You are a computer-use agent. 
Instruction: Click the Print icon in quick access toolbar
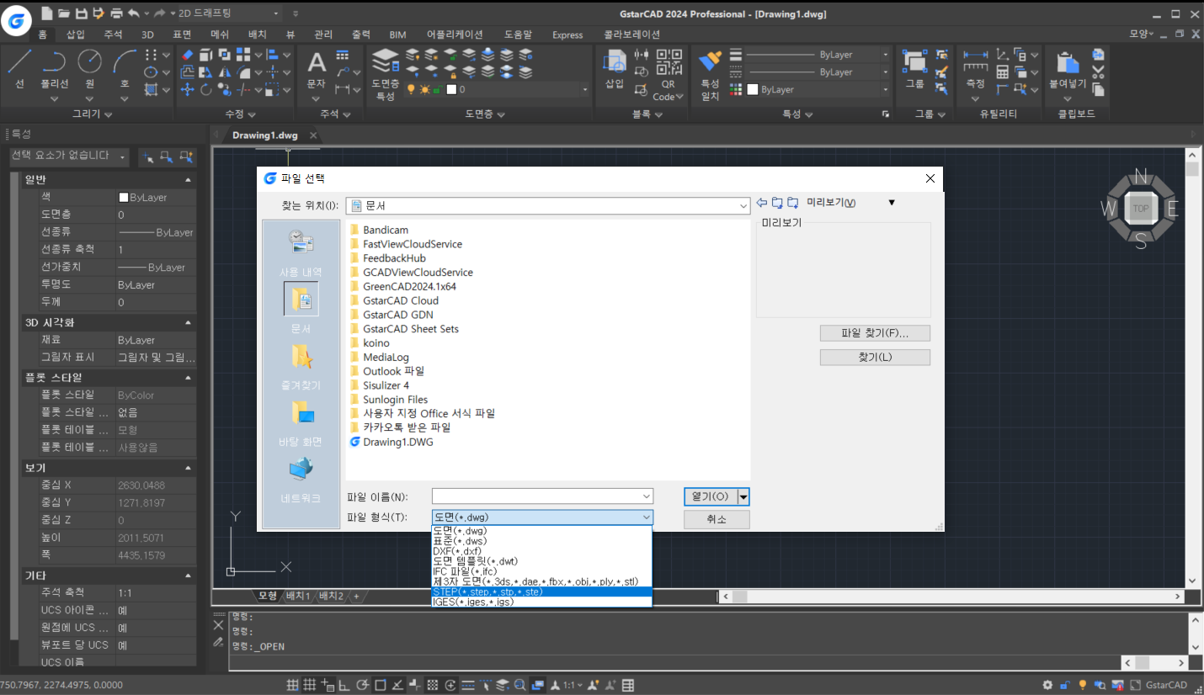pyautogui.click(x=116, y=13)
